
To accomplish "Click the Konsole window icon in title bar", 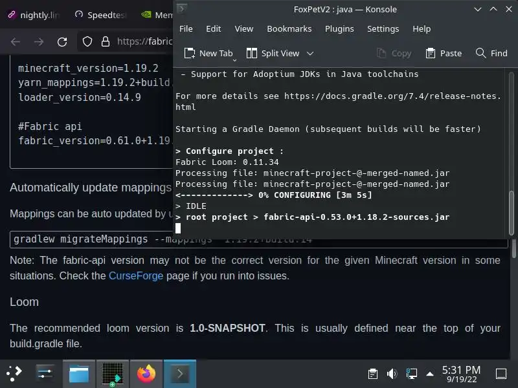I will [x=182, y=8].
